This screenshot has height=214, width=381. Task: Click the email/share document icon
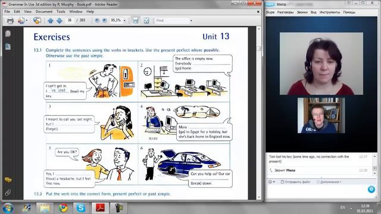coord(21,21)
